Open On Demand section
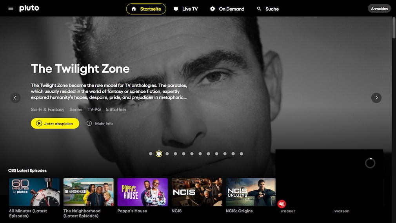 (x=227, y=9)
